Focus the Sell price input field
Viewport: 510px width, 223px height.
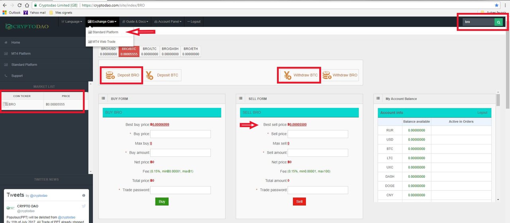318,134
